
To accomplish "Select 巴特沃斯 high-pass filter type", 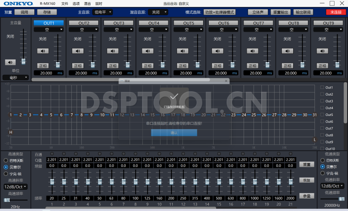I will coord(6,160).
